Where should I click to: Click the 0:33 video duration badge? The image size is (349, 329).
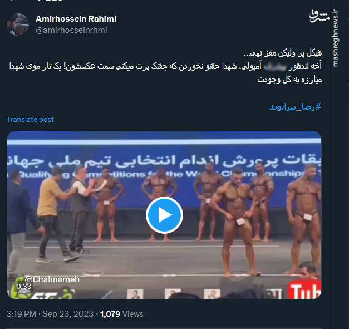23,286
